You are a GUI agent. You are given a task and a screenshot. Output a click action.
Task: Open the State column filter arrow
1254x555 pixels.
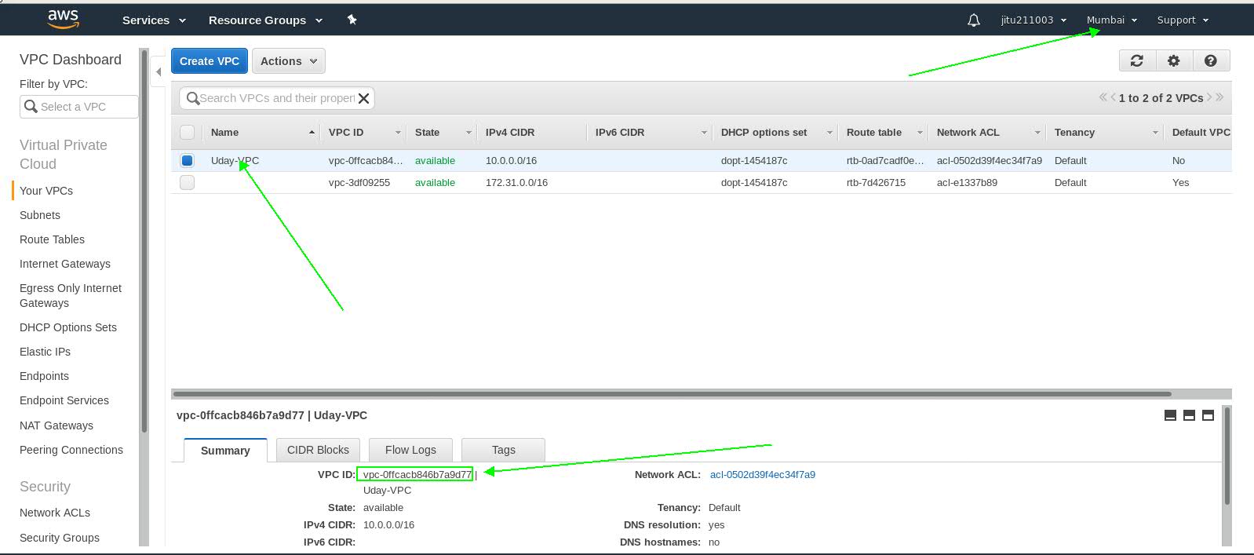(468, 133)
